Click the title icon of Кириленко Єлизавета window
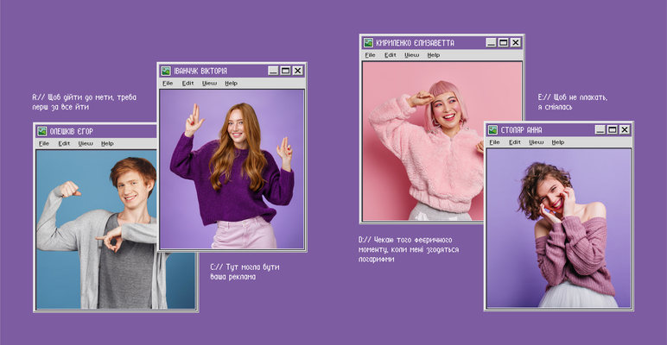Screen dimensions: 667x345 point(368,42)
